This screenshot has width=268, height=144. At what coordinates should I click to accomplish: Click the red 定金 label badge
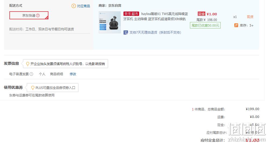[x=201, y=14]
